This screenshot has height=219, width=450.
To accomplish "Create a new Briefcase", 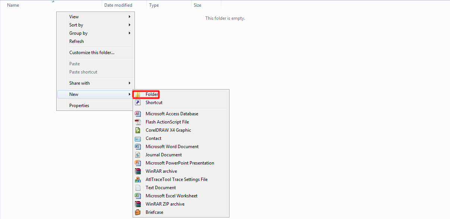I will click(x=153, y=212).
